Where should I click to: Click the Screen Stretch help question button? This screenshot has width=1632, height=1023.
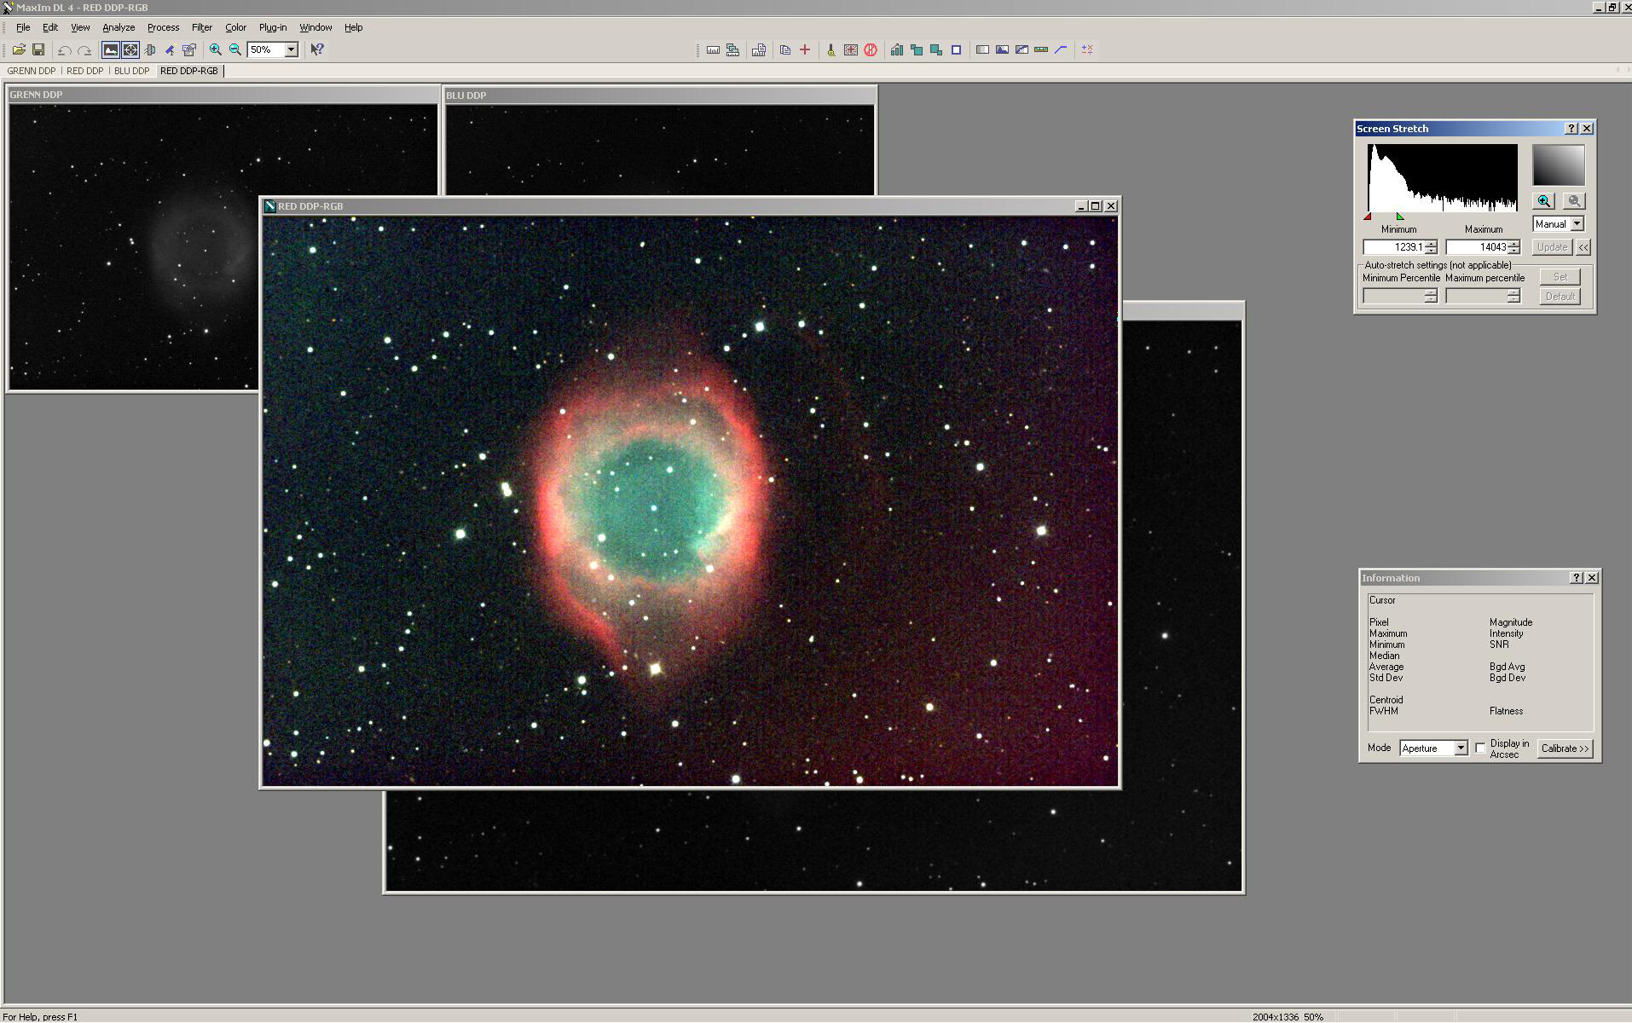coord(1571,129)
